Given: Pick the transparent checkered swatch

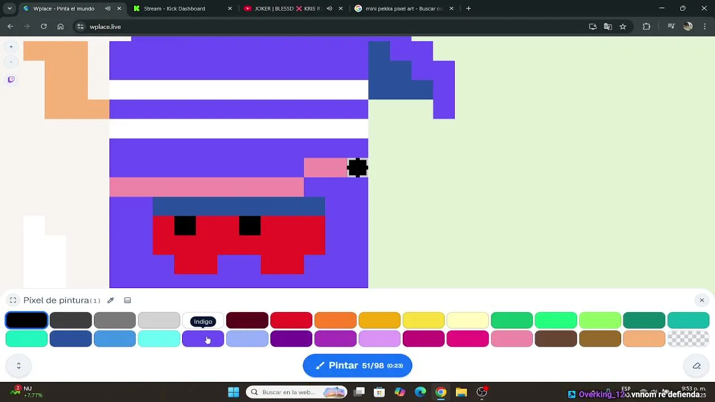Looking at the screenshot, I should 688,339.
